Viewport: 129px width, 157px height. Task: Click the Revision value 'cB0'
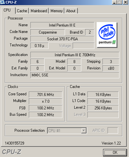(x=111, y=68)
